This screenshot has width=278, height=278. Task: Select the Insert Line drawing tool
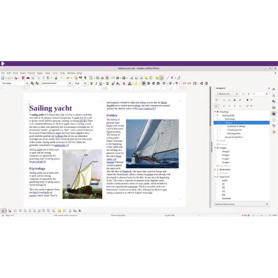click(167, 78)
